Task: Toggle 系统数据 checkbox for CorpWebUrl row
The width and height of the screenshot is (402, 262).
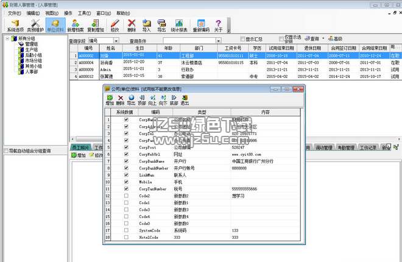Action: [126, 154]
